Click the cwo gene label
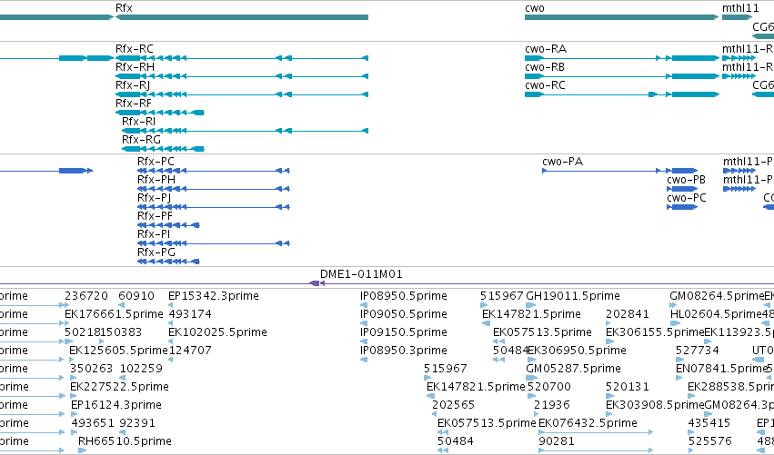Viewport: 774px width, 455px height. 535,8
